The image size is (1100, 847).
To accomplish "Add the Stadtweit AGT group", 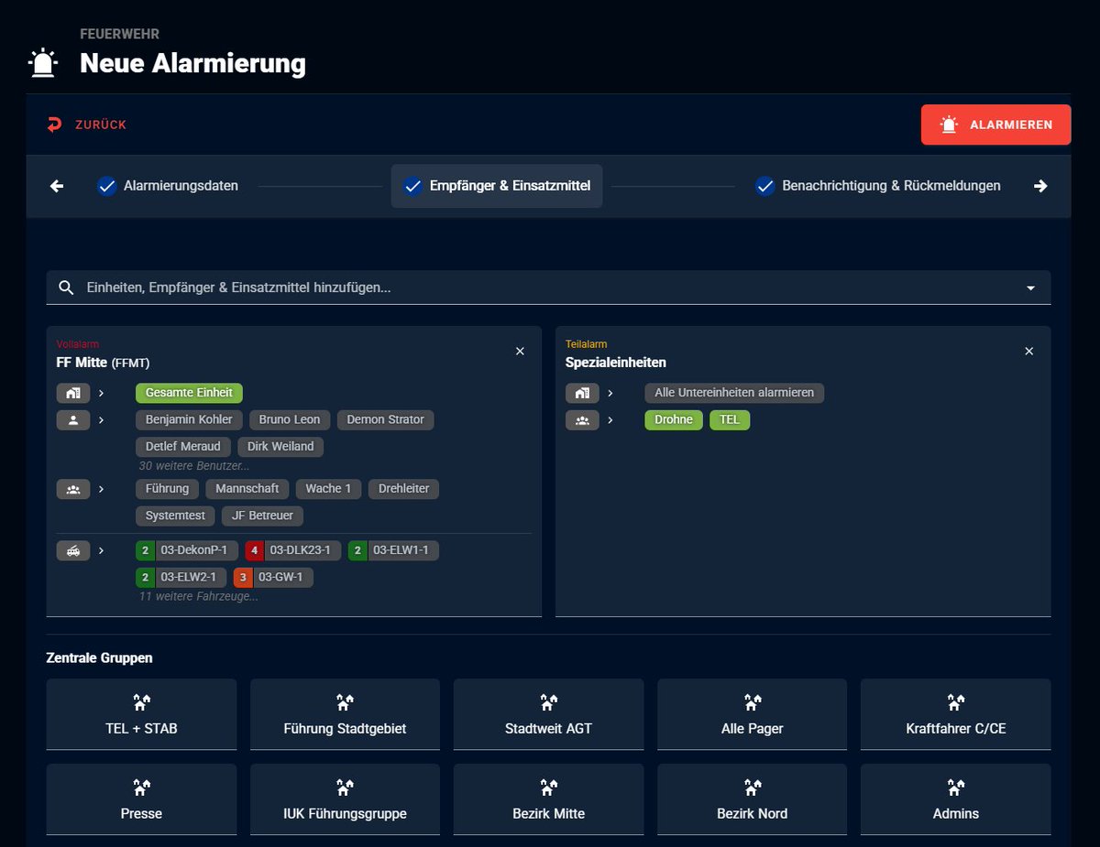I will pyautogui.click(x=548, y=714).
